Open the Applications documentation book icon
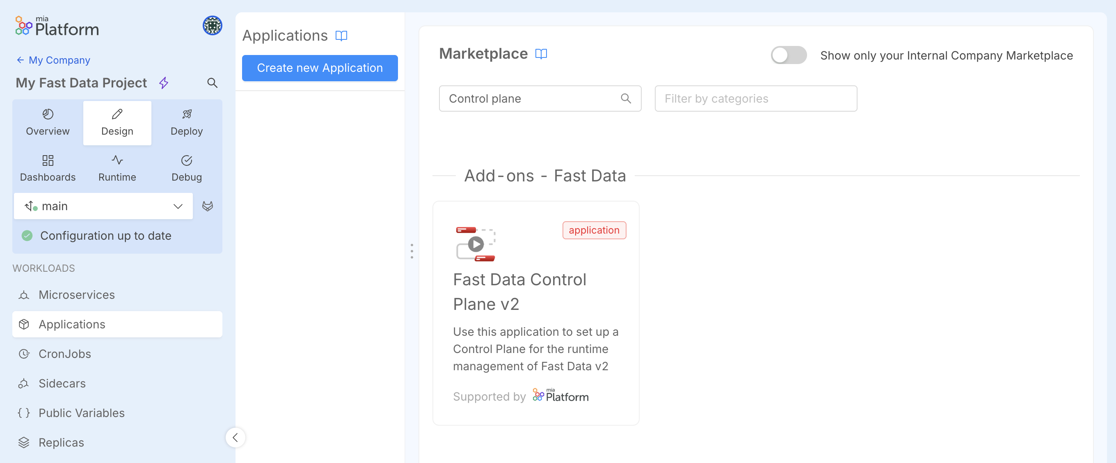1116x463 pixels. 342,36
